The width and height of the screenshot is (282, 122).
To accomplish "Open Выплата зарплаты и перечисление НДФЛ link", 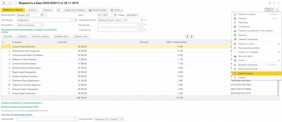I will tap(20, 107).
